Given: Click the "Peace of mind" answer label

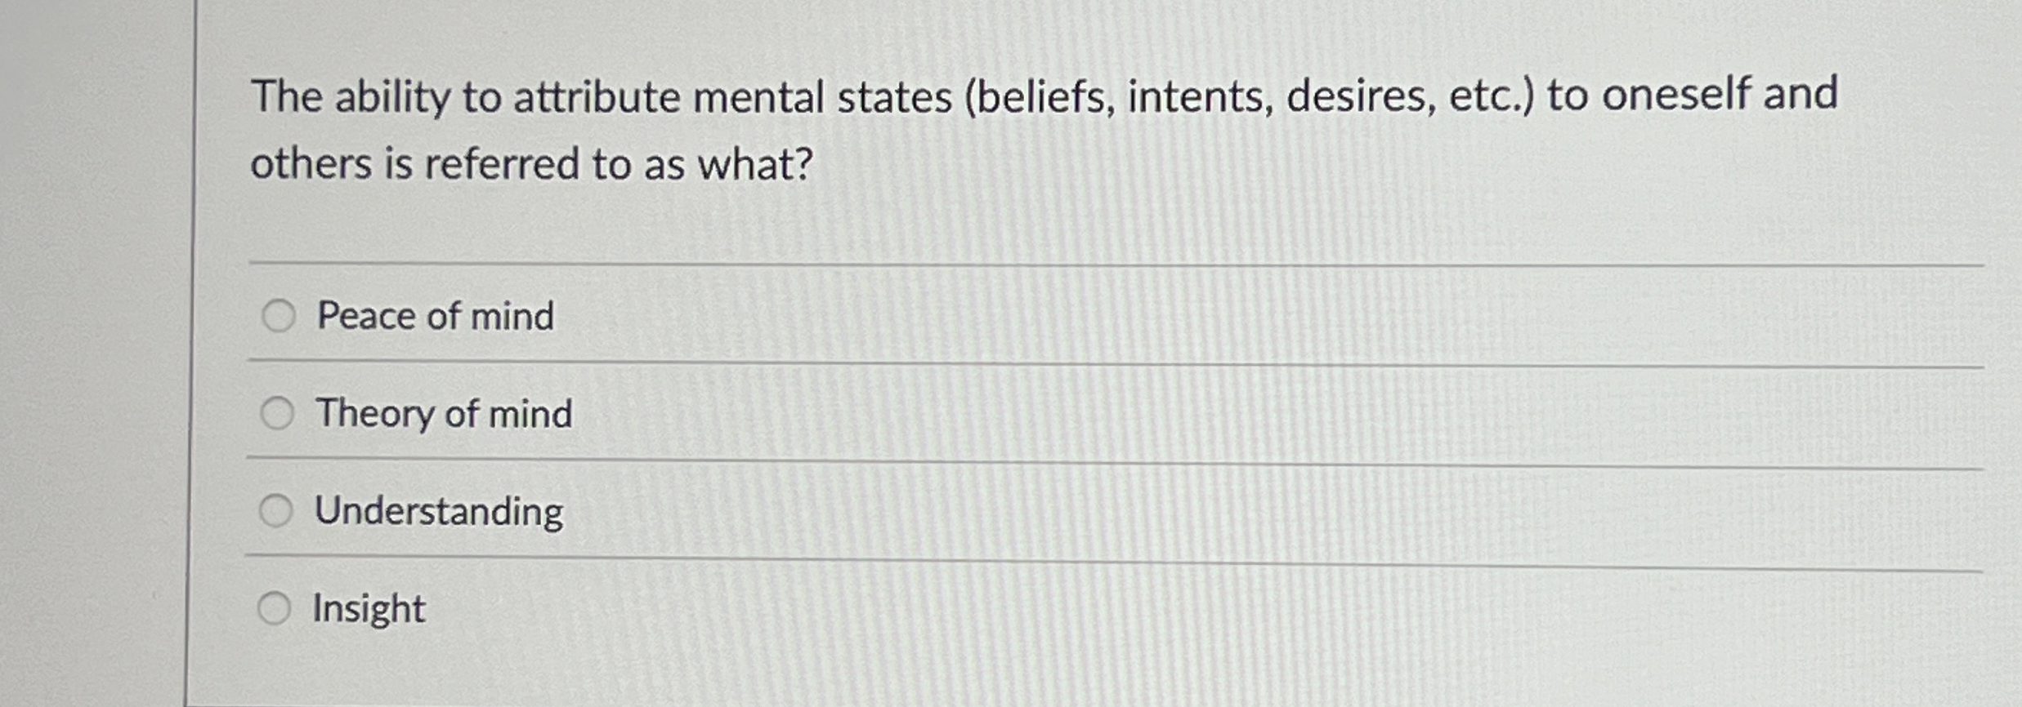Looking at the screenshot, I should click(436, 314).
